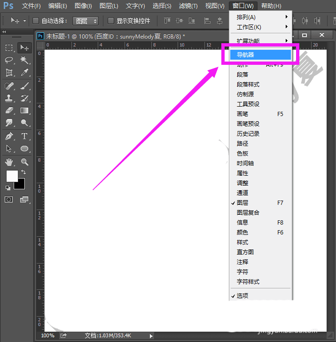Choose 通道 from the Window menu
The image size is (336, 342).
(260, 193)
